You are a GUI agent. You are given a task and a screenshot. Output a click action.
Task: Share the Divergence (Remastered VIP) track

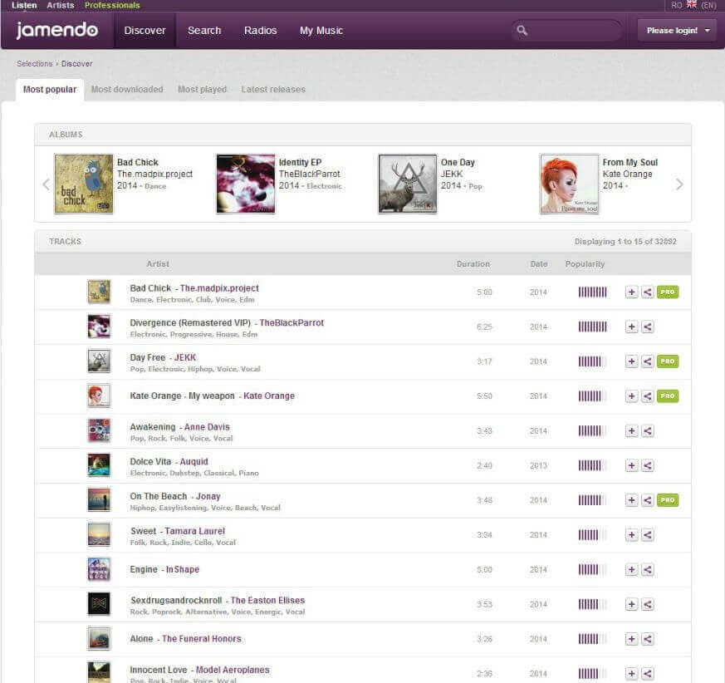[647, 327]
